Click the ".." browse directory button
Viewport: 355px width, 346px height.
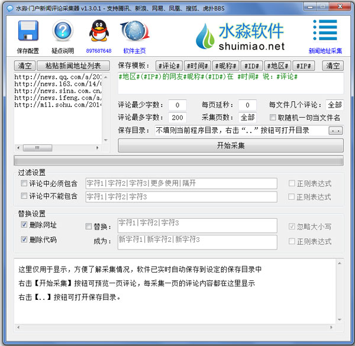point(335,131)
